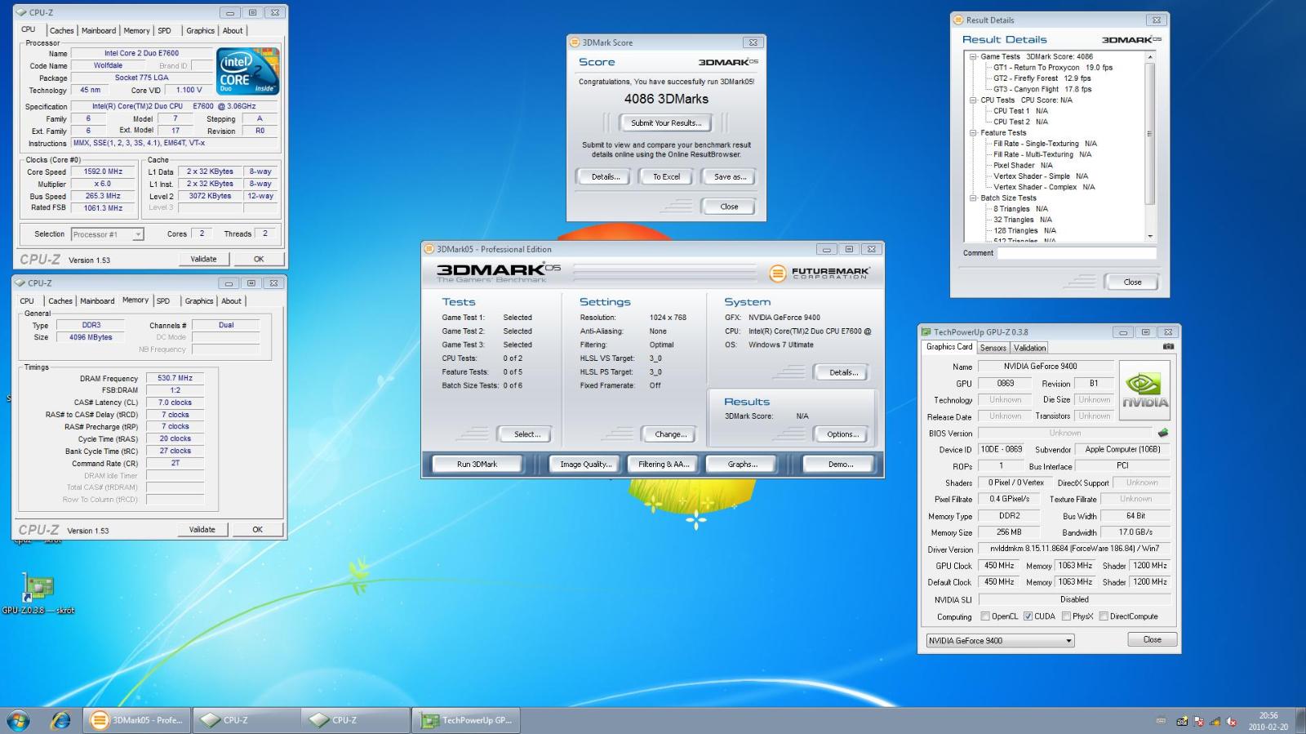This screenshot has width=1306, height=734.
Task: Toggle the DirectCompute checkbox
Action: click(1104, 616)
